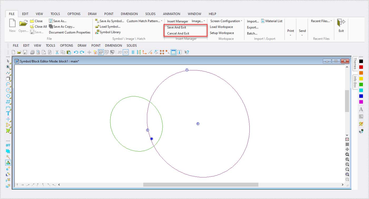
Task: Click the Batch button
Action: pos(252,33)
